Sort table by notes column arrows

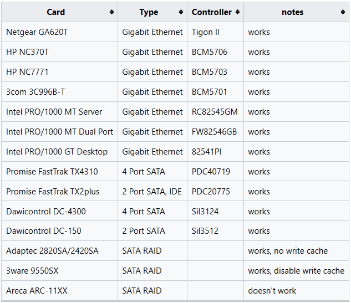tap(343, 12)
